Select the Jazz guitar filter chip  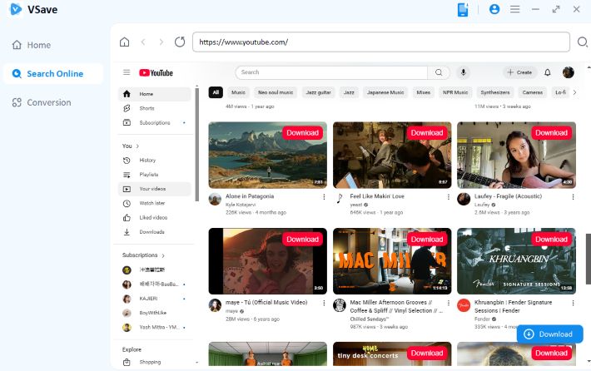318,92
